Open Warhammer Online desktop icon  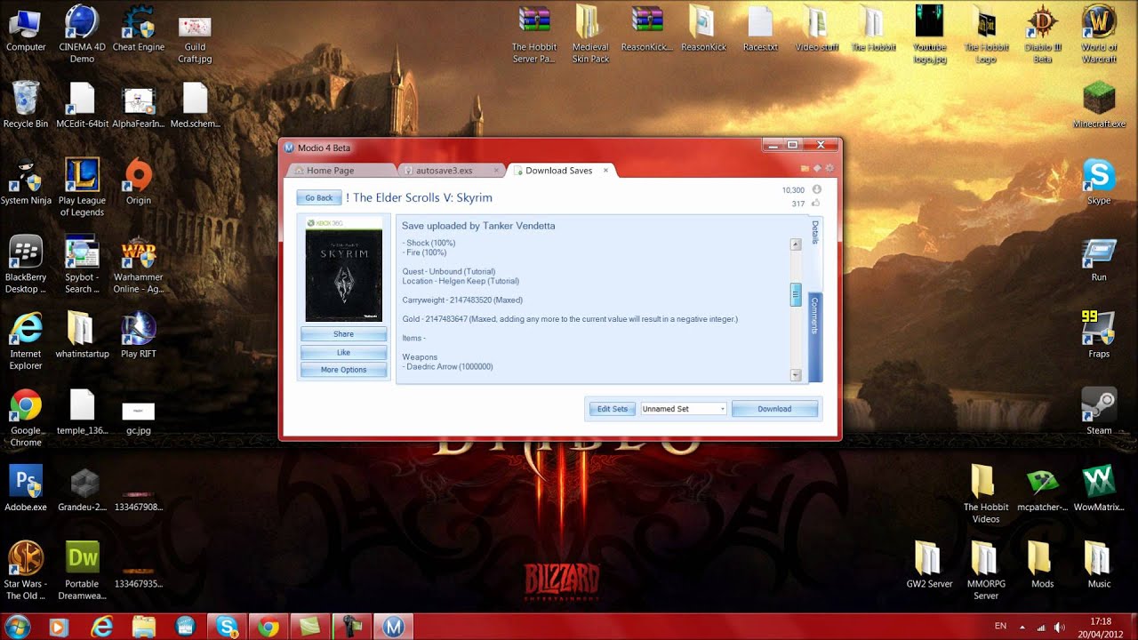(138, 264)
